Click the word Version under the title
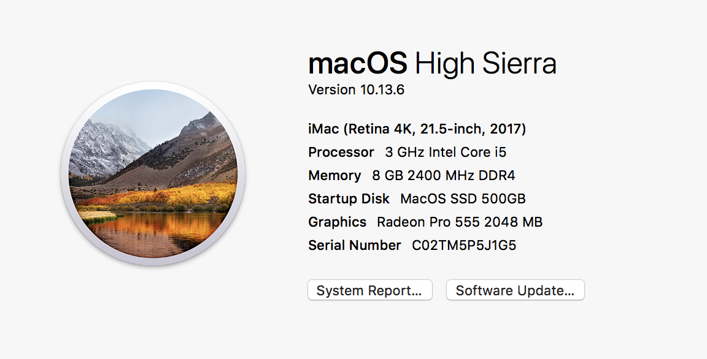Image resolution: width=707 pixels, height=359 pixels. (x=331, y=90)
